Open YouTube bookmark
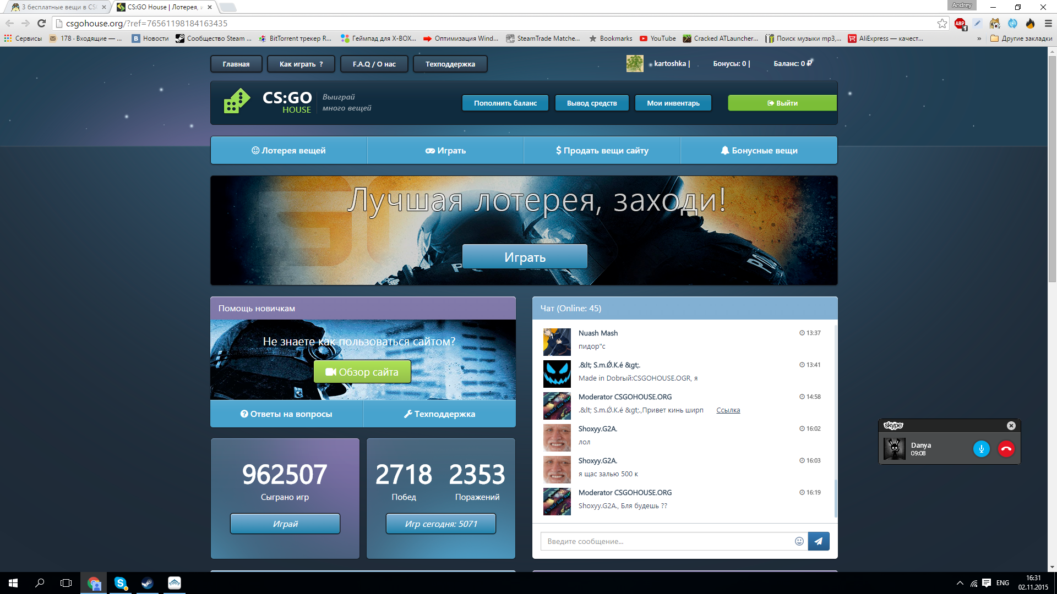Screen dimensions: 1057x594 [x=658, y=38]
